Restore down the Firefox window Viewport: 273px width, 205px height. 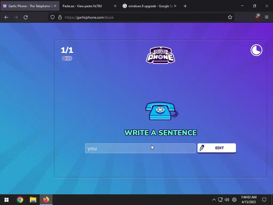coord(255,6)
